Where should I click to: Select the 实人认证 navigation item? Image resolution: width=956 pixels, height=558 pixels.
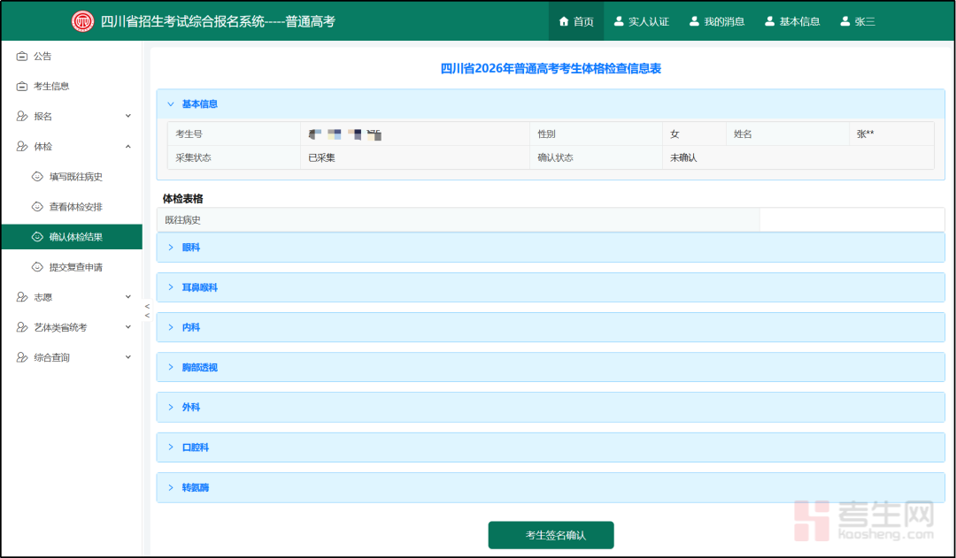click(641, 20)
